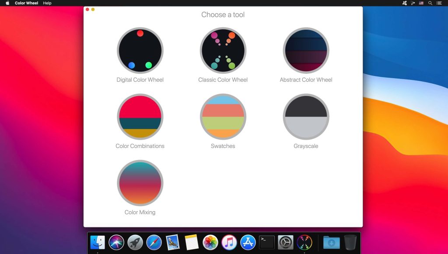The width and height of the screenshot is (448, 254).
Task: Click the Apple menu
Action: [x=7, y=3]
